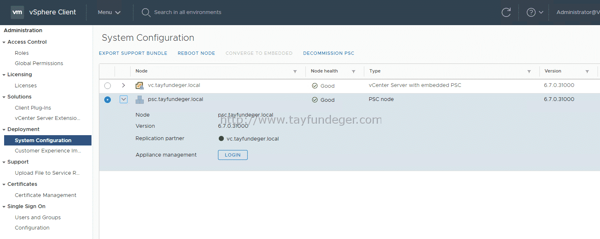The image size is (600, 239).
Task: Collapse the Certificates section arrow
Action: pyautogui.click(x=4, y=184)
